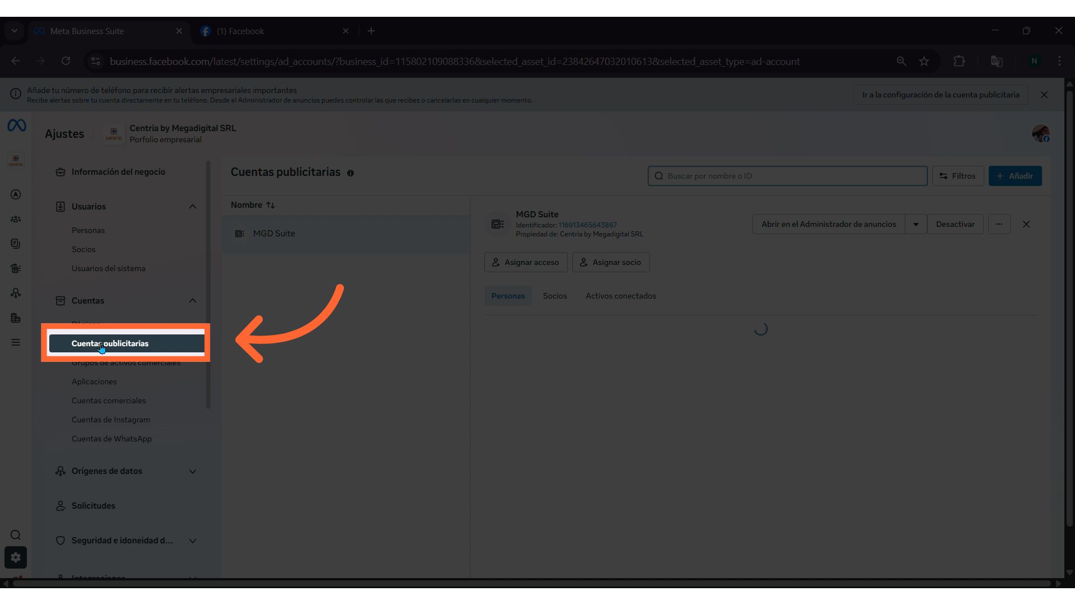Viewport: 1075px width, 605px height.
Task: Open Cuentas comerciales
Action: (x=109, y=401)
